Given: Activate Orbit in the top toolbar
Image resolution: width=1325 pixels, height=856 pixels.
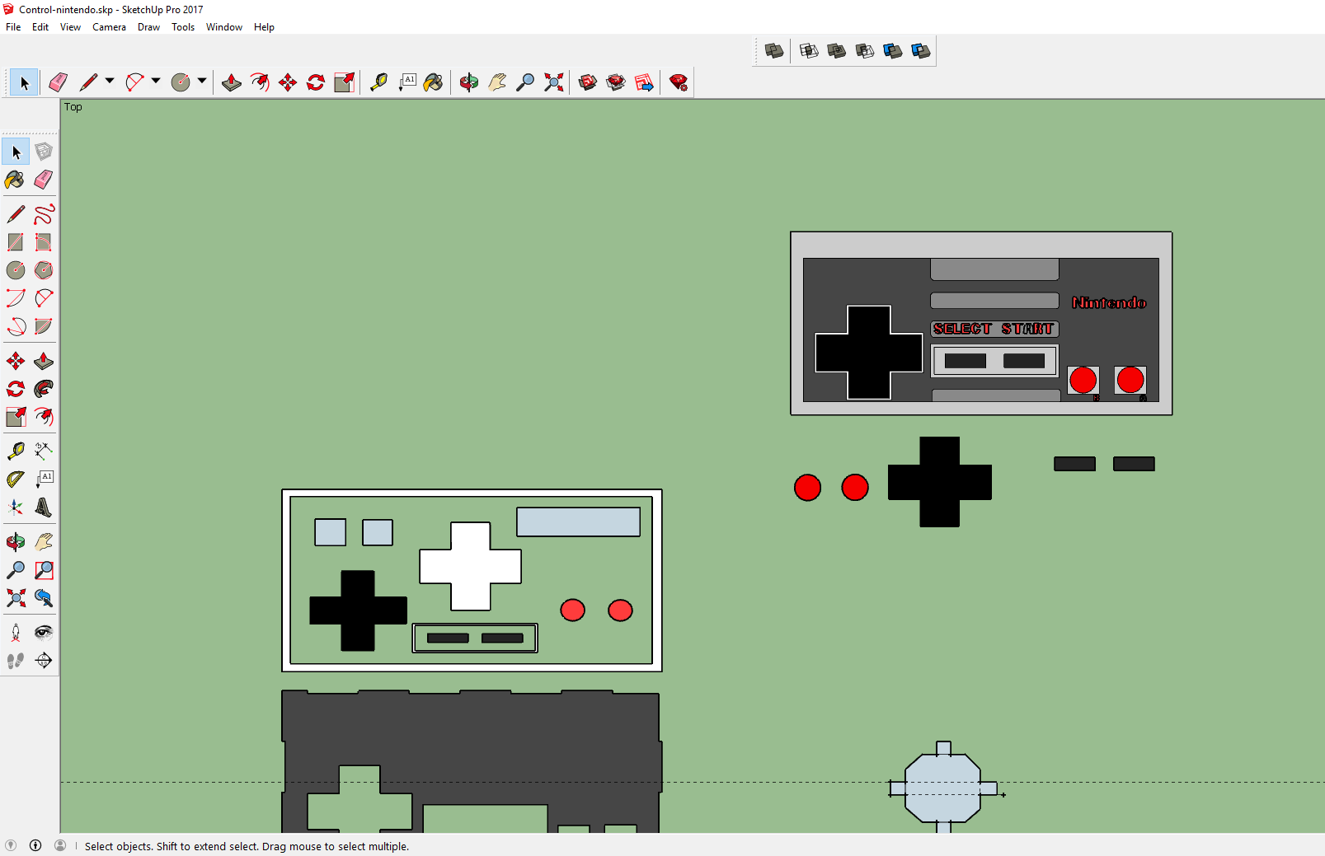Looking at the screenshot, I should [469, 82].
